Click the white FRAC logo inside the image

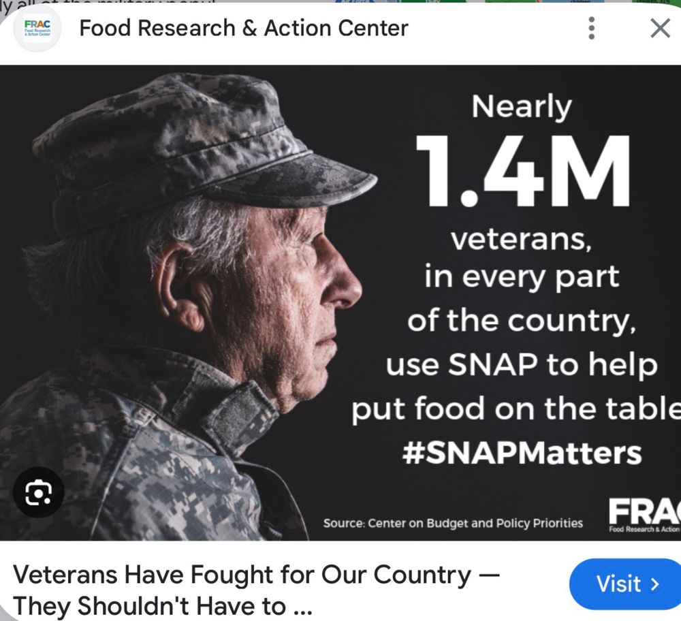tap(644, 515)
